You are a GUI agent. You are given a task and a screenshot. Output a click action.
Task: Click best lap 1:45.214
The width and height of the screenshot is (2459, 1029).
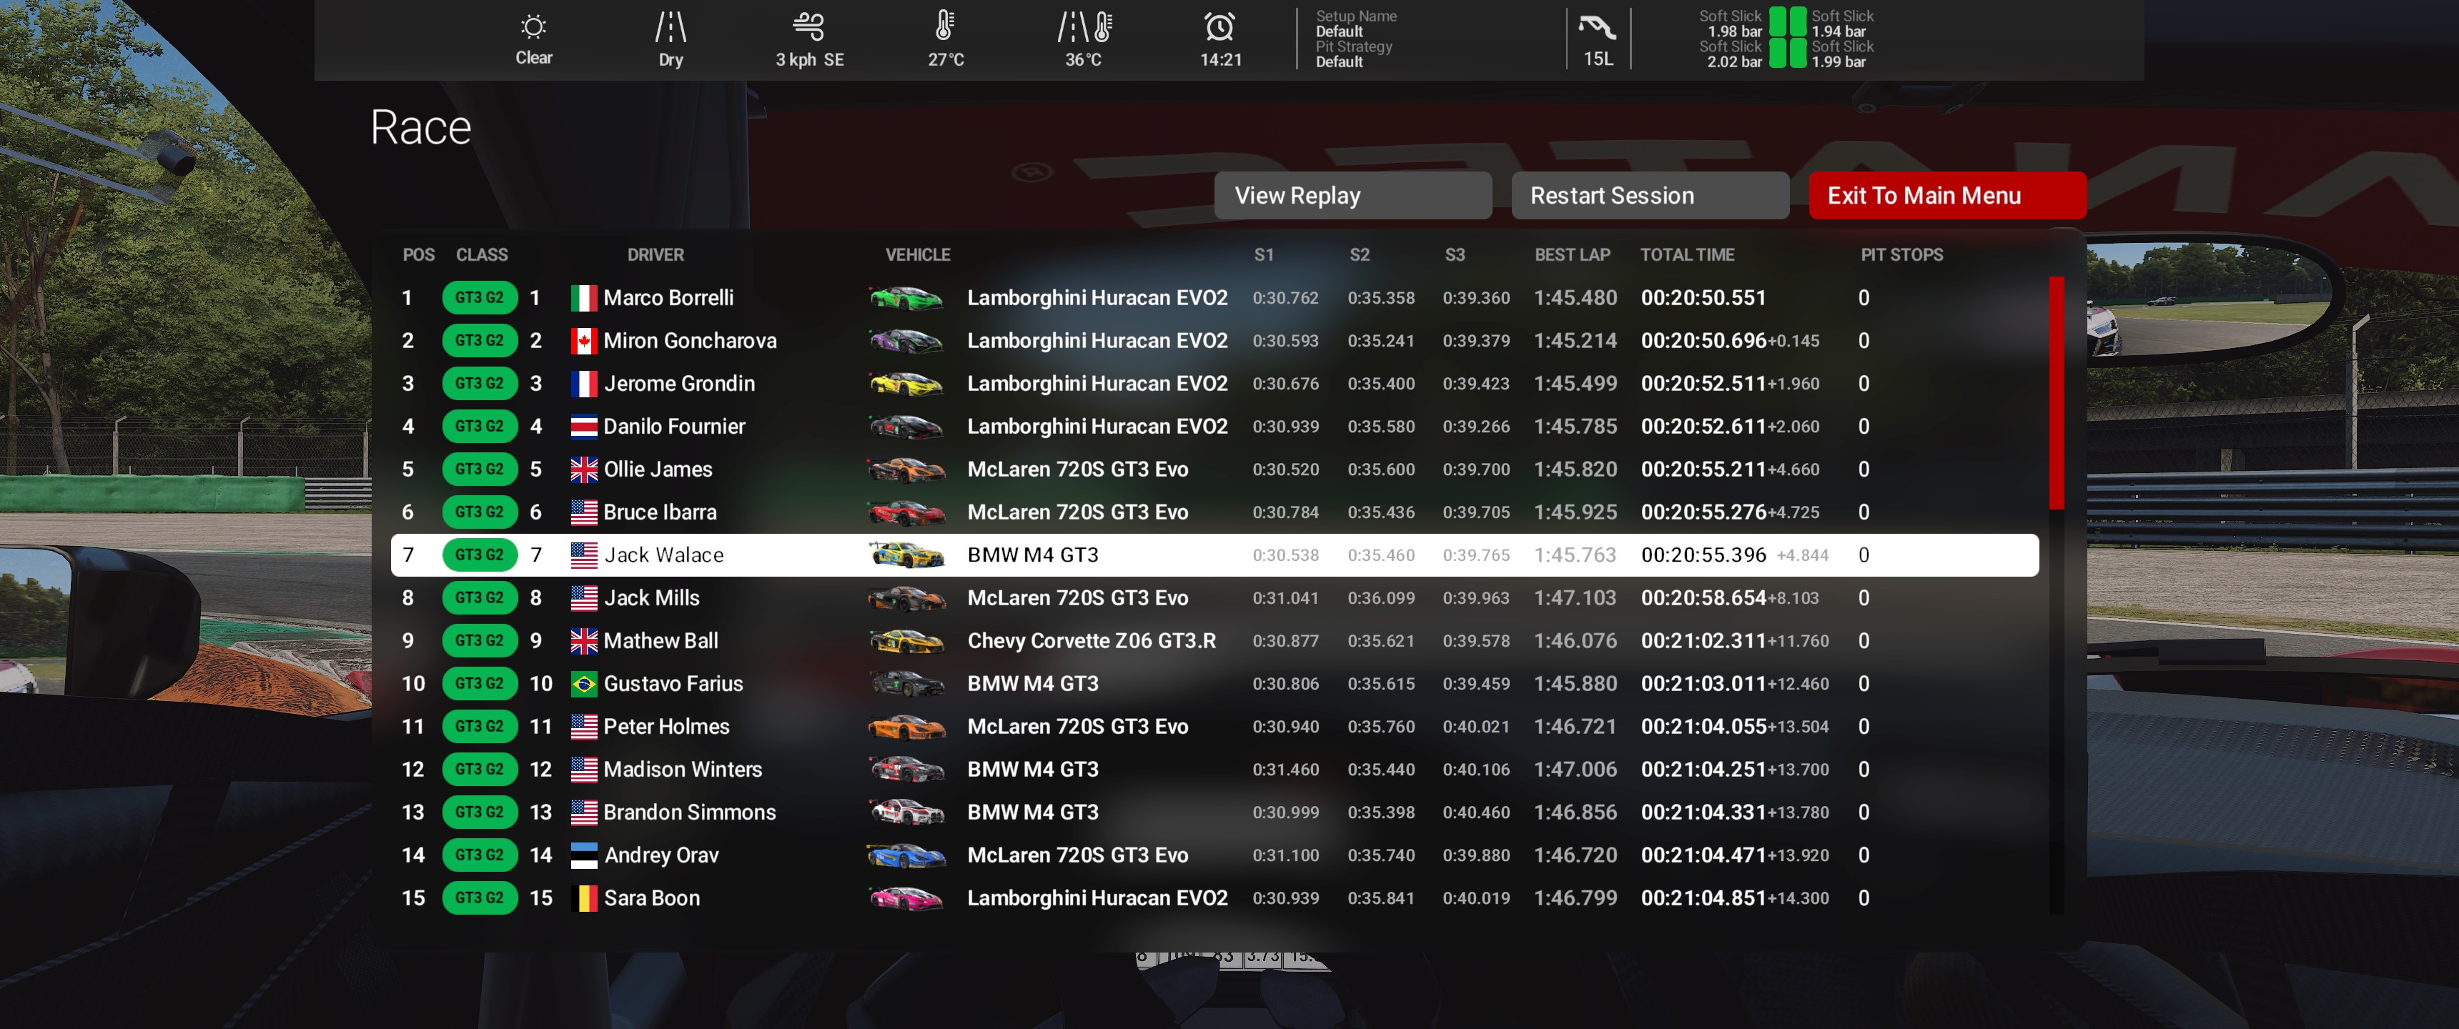pos(1575,341)
